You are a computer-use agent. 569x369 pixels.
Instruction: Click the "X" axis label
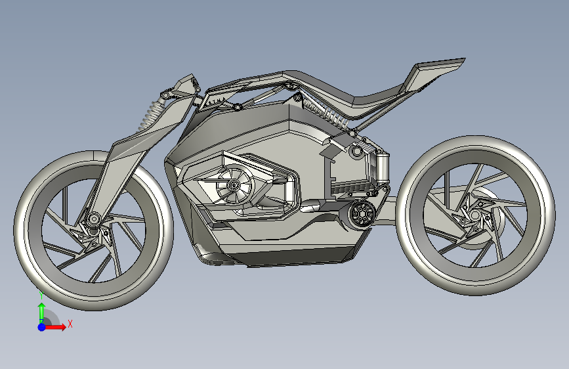[x=70, y=324]
